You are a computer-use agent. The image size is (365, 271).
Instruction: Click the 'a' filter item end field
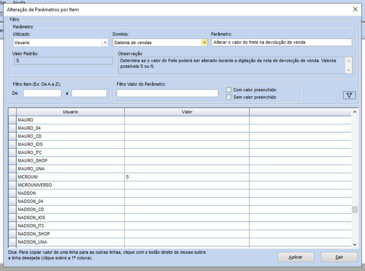[89, 93]
